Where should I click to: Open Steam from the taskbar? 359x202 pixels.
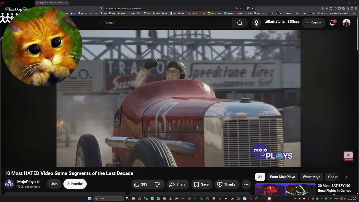[232, 199]
